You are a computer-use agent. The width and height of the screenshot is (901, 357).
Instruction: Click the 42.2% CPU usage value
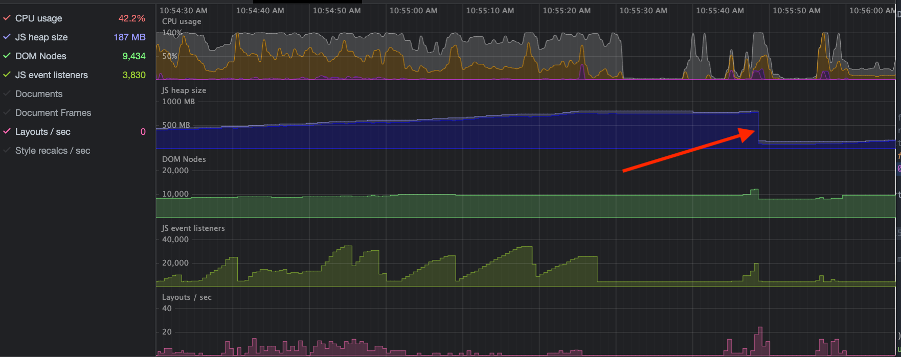pyautogui.click(x=132, y=18)
